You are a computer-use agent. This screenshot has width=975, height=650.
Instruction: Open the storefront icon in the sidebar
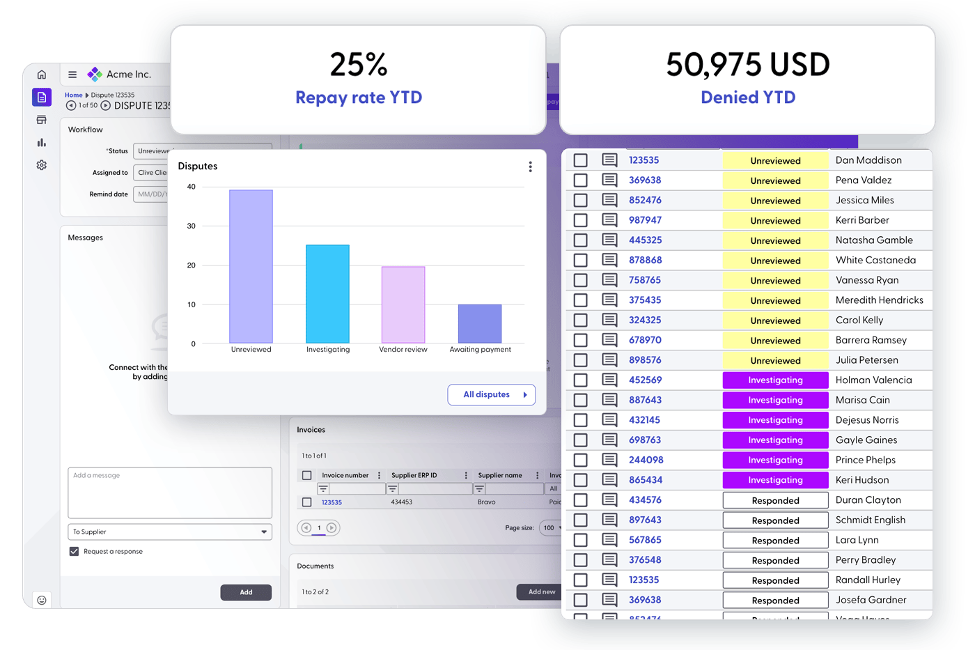coord(42,120)
